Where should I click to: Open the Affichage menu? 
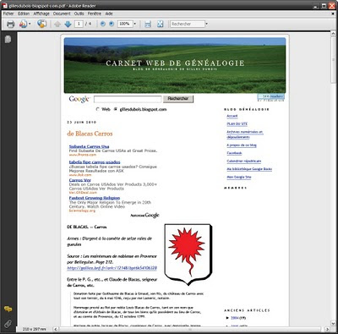(41, 14)
